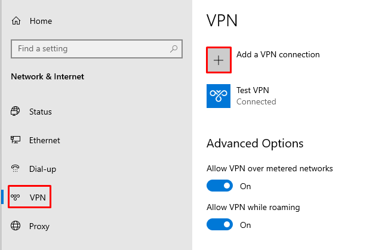Click the Home icon in sidebar
Image resolution: width=366 pixels, height=250 pixels.
click(x=16, y=21)
